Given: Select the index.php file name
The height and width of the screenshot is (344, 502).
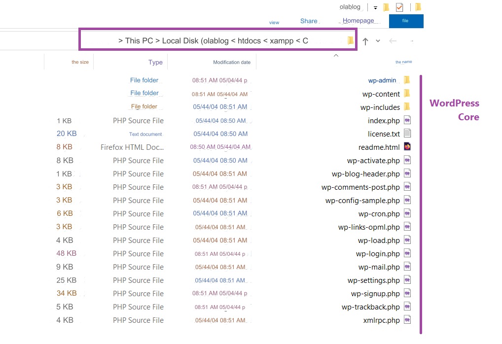Looking at the screenshot, I should point(384,121).
